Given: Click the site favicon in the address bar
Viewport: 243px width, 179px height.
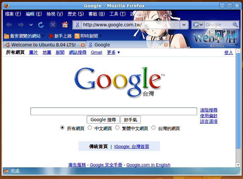Looking at the screenshot, I should tap(77, 25).
